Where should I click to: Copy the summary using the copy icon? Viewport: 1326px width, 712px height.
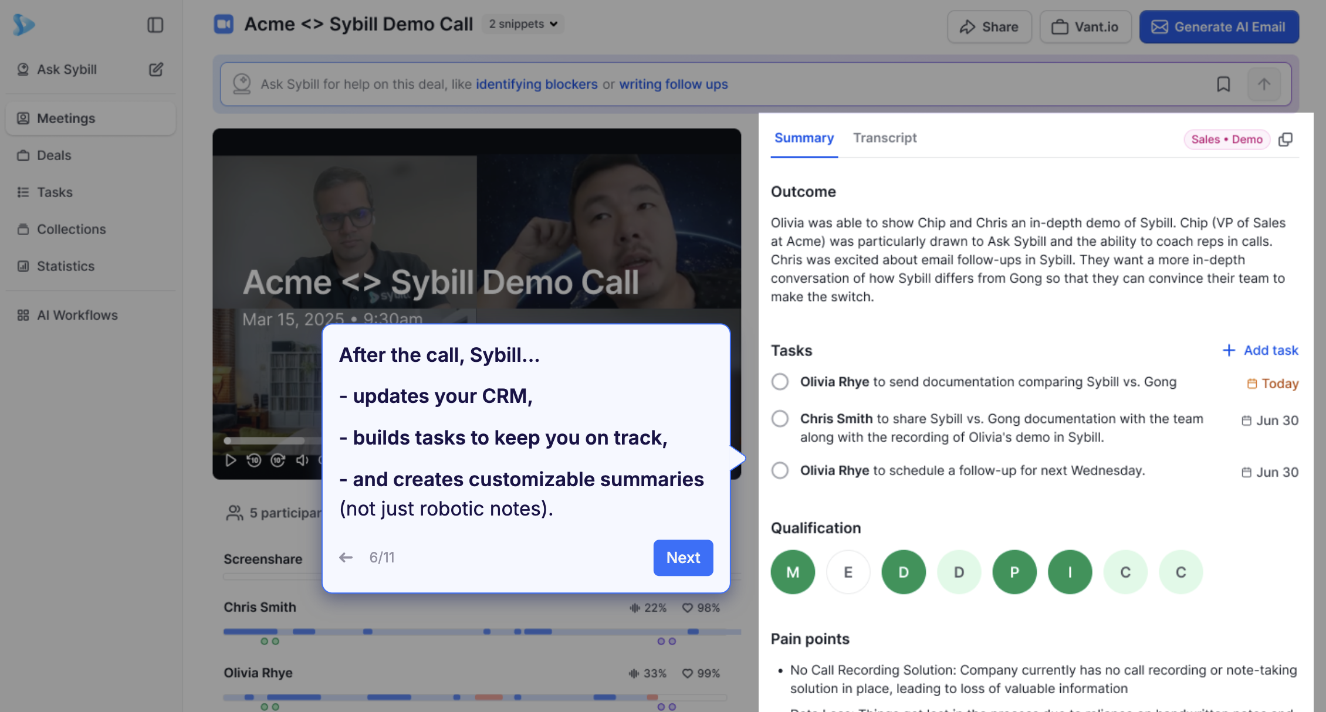(x=1286, y=140)
